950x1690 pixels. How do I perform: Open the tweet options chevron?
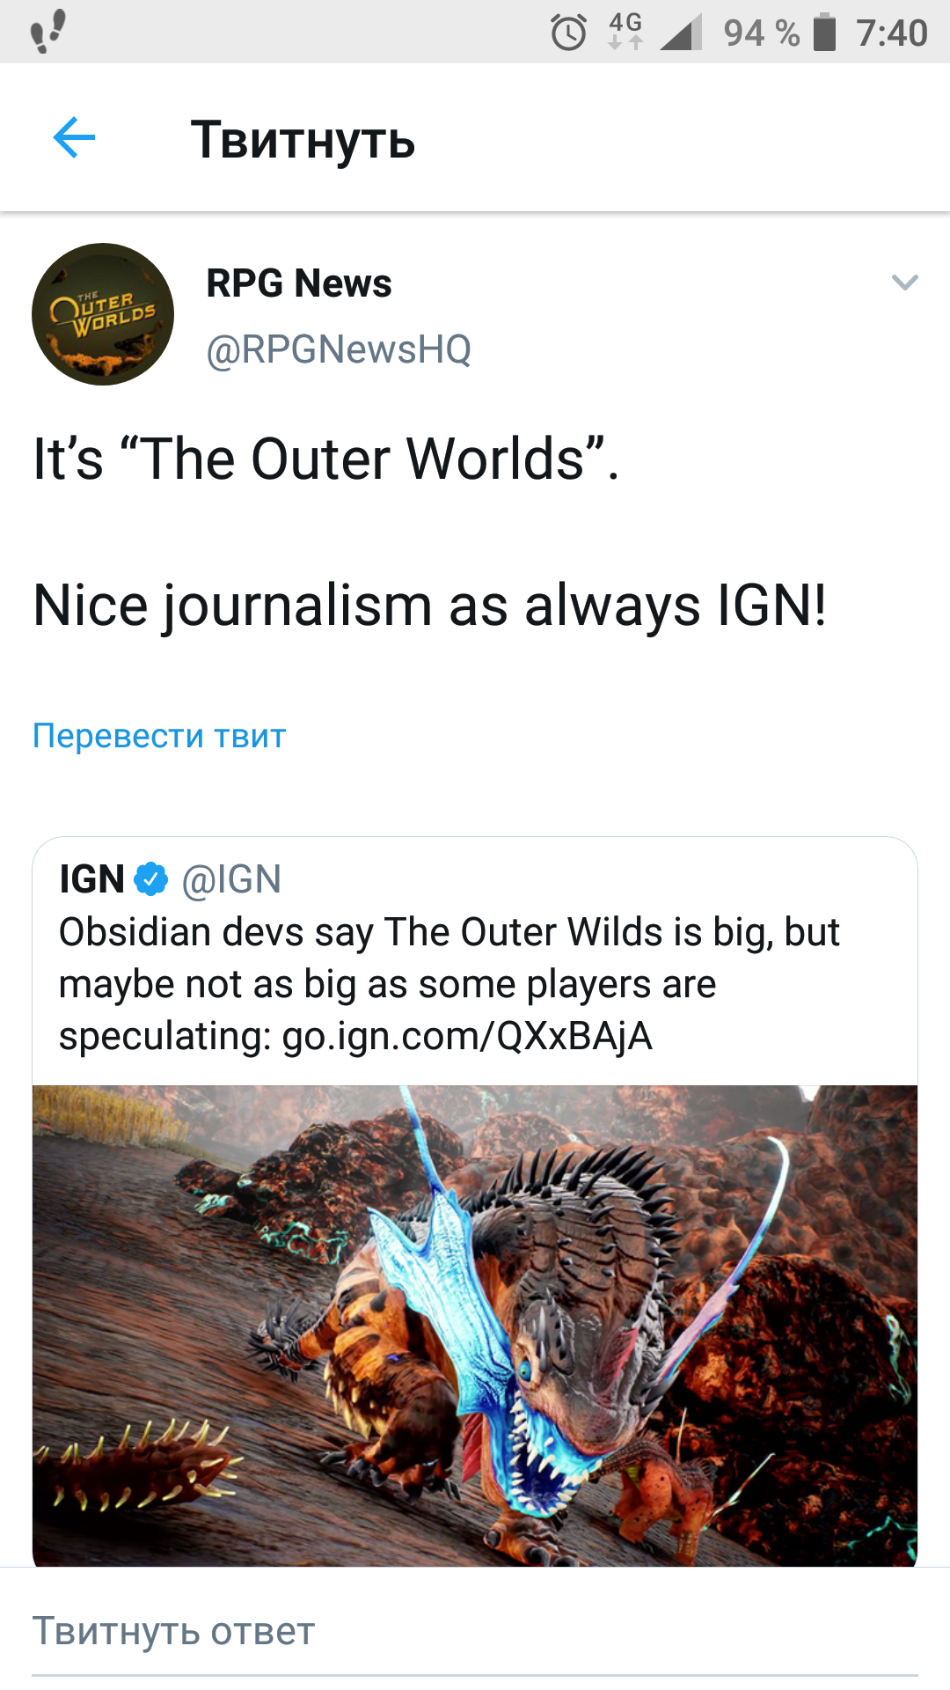click(904, 283)
